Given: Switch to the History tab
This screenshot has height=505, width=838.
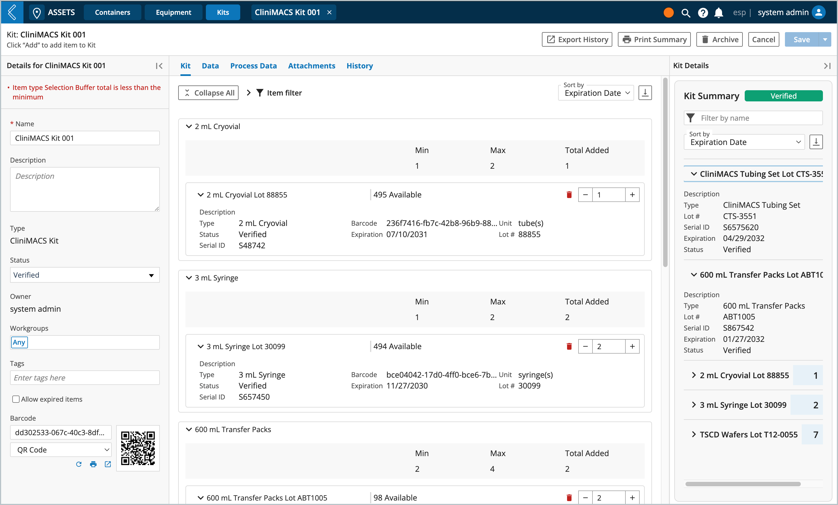Looking at the screenshot, I should point(360,66).
